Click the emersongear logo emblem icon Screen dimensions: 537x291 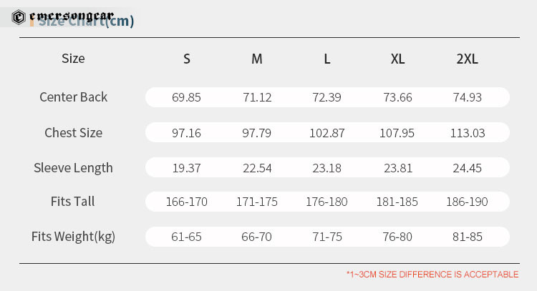tap(19, 17)
